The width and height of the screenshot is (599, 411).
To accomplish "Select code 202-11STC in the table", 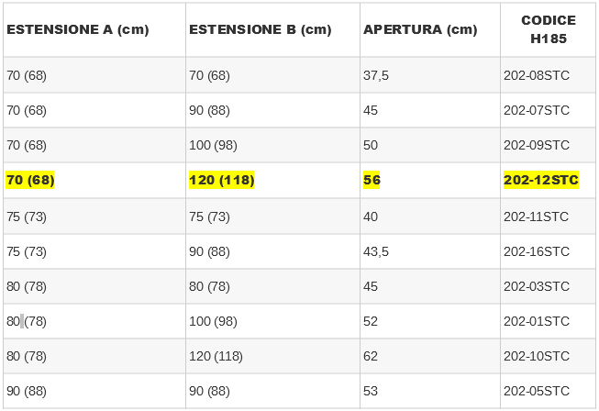I will [x=537, y=217].
